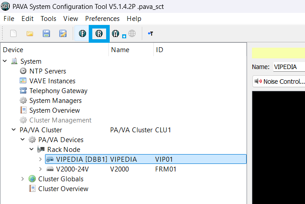Click the PA/VA Devices gear icon
This screenshot has height=204, width=305.
point(32,139)
